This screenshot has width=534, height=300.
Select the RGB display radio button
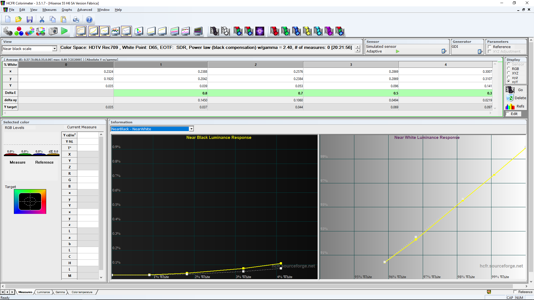point(509,69)
